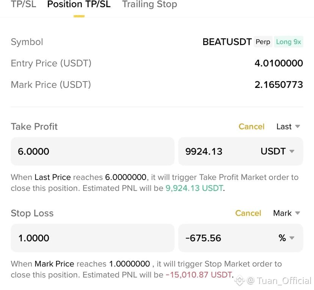The image size is (314, 290).
Task: Open the Last price trigger dropdown
Action: pyautogui.click(x=287, y=127)
